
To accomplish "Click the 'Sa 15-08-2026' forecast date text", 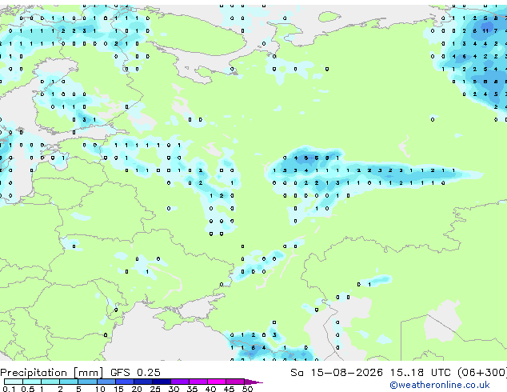I will (337, 373).
